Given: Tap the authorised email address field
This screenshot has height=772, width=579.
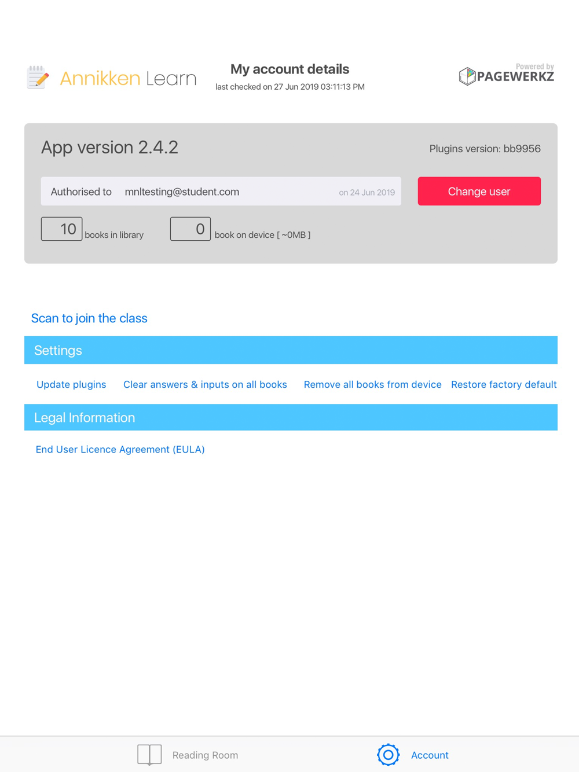Looking at the screenshot, I should click(221, 191).
